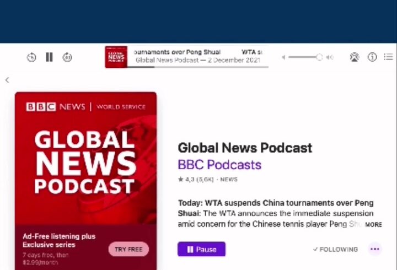Image resolution: width=397 pixels, height=270 pixels.
Task: Open the BBC Podcasts channel link
Action: tap(219, 165)
